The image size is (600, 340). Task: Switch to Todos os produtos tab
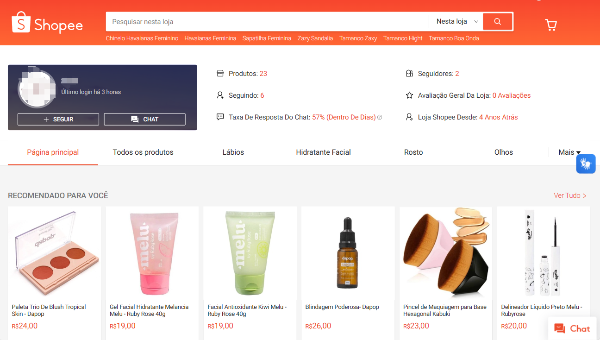(x=143, y=152)
